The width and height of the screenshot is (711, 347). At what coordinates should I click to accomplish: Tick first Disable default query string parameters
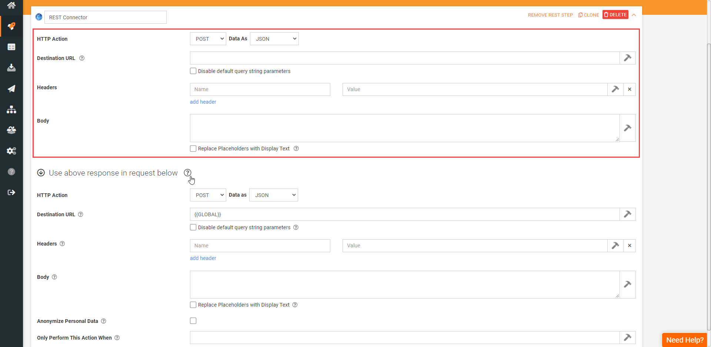[x=193, y=71]
